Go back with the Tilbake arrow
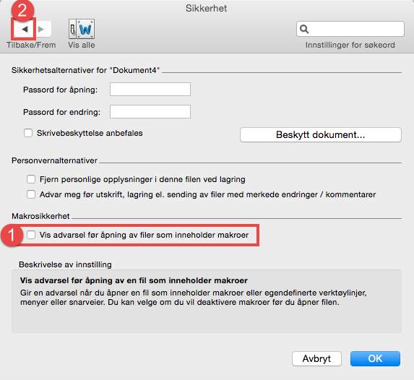The height and width of the screenshot is (380, 414). click(x=25, y=29)
